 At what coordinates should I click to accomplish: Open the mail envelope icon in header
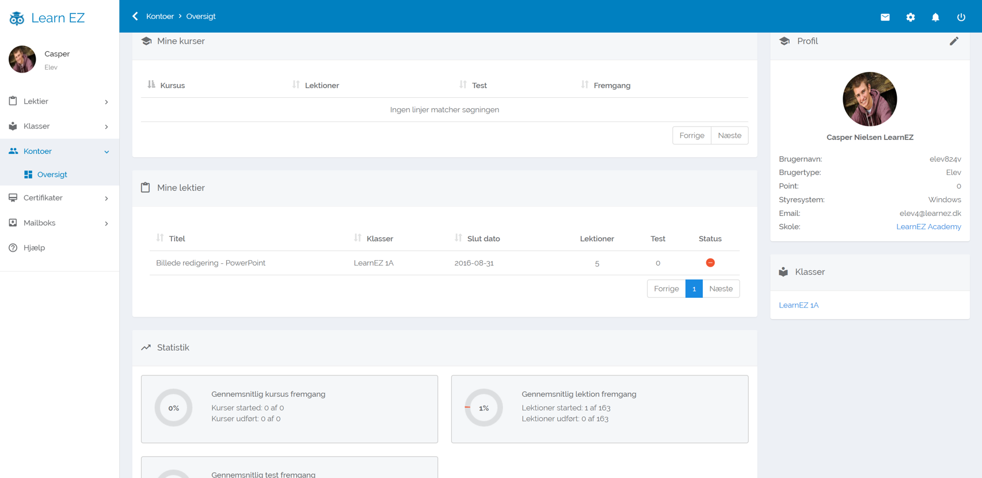click(x=885, y=17)
